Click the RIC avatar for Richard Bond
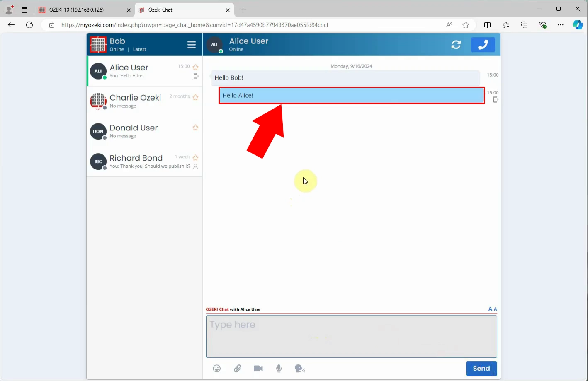This screenshot has width=588, height=381. coord(98,162)
